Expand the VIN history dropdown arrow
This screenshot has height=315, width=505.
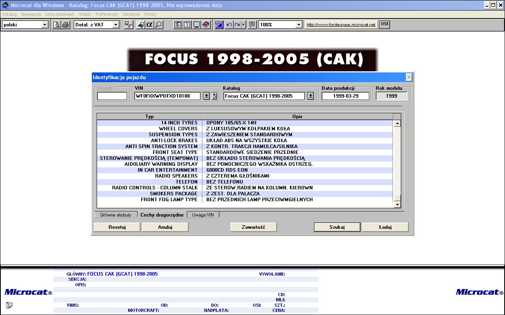tap(206, 96)
